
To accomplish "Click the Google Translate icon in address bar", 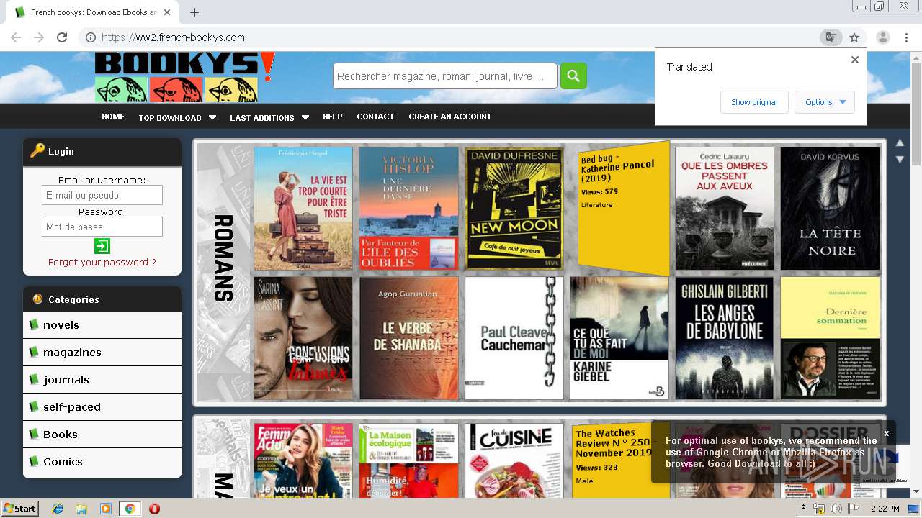I will coord(831,37).
